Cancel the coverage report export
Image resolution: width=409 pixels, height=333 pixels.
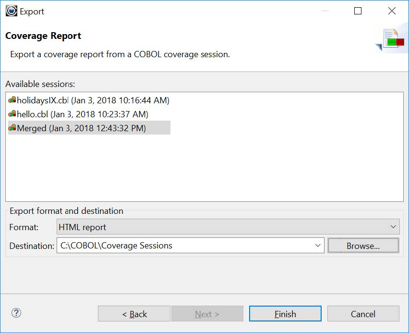tap(363, 314)
